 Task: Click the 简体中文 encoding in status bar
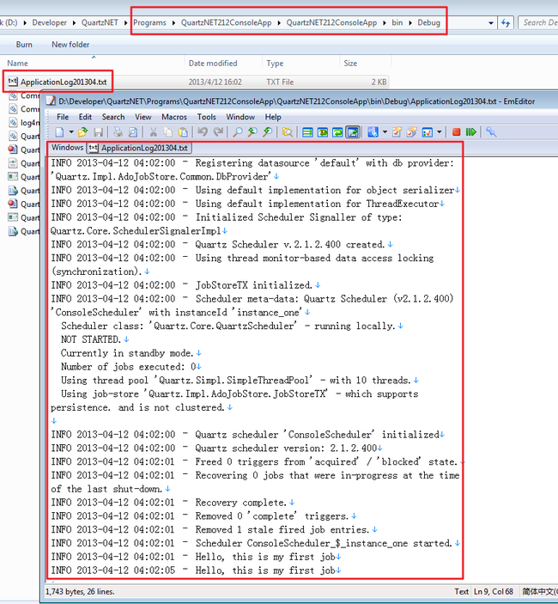click(539, 592)
